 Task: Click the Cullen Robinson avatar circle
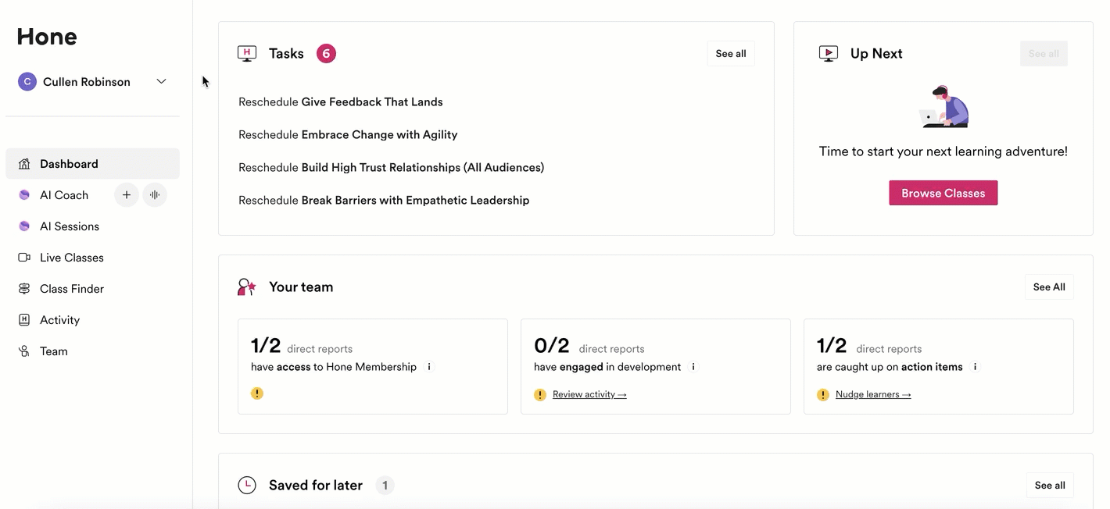coord(27,82)
